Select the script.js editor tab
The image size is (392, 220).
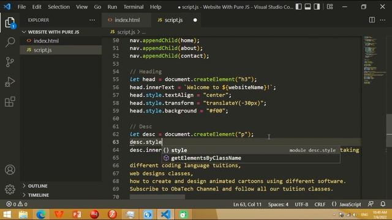click(176, 20)
